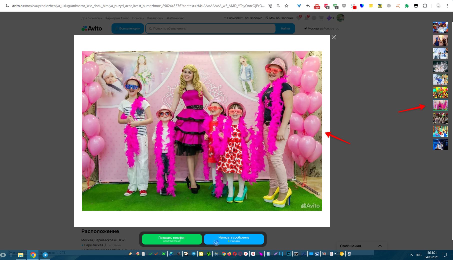Expand the Каталоги dropdown menu
Screen dimensions: 453x260
click(x=155, y=18)
